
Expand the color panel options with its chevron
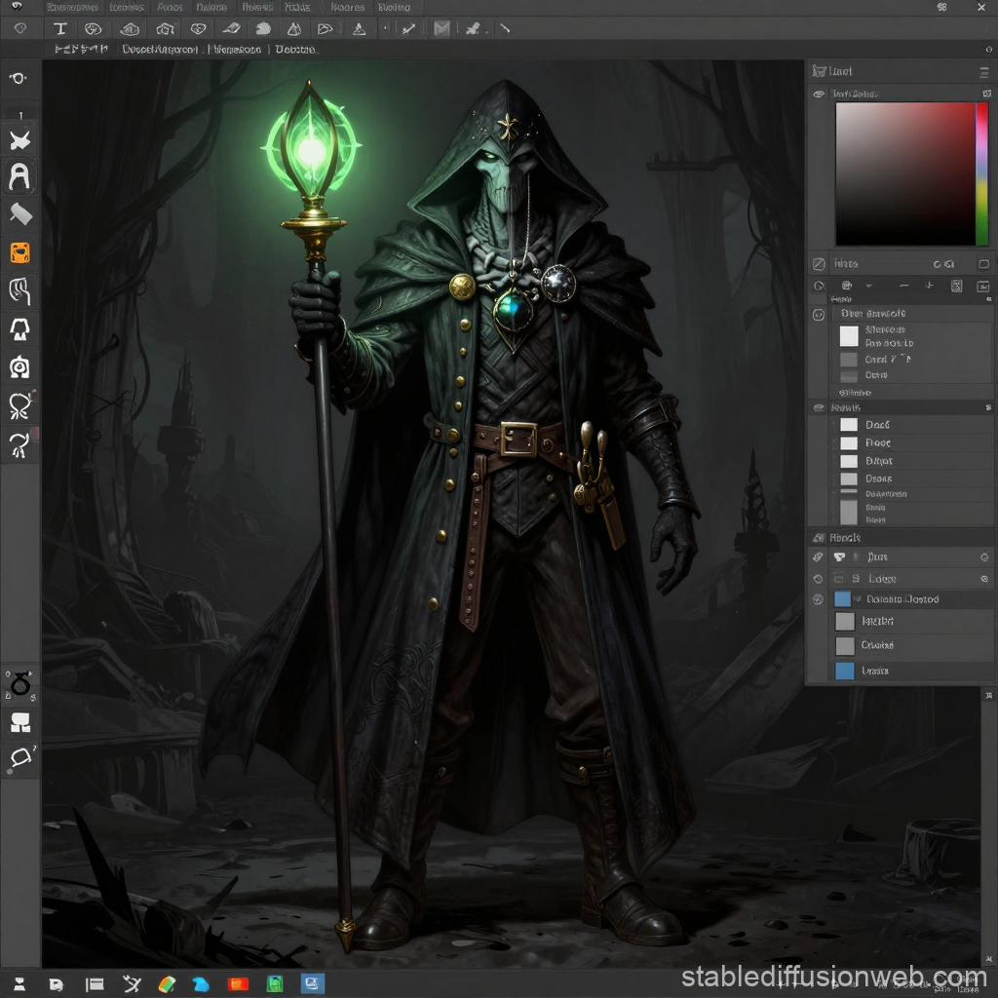click(x=868, y=286)
